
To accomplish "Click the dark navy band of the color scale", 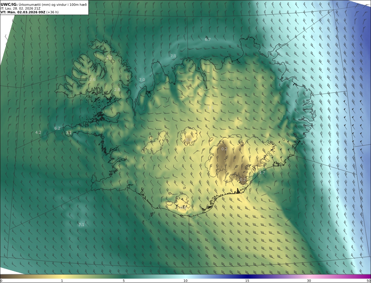I will pyautogui.click(x=247, y=277).
